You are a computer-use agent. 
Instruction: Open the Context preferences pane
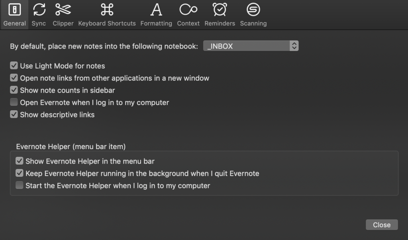pyautogui.click(x=188, y=15)
